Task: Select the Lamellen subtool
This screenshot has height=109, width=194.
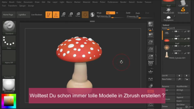Action: click(177, 48)
